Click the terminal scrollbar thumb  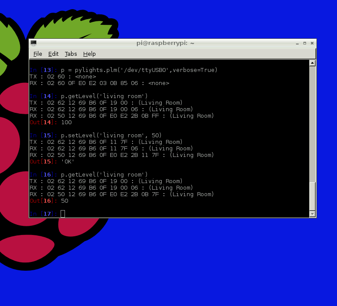[312, 197]
